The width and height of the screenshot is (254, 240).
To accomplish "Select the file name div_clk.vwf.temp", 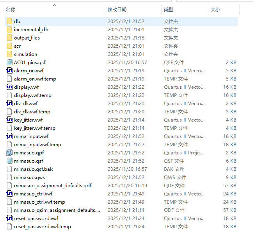I will tap(32, 112).
